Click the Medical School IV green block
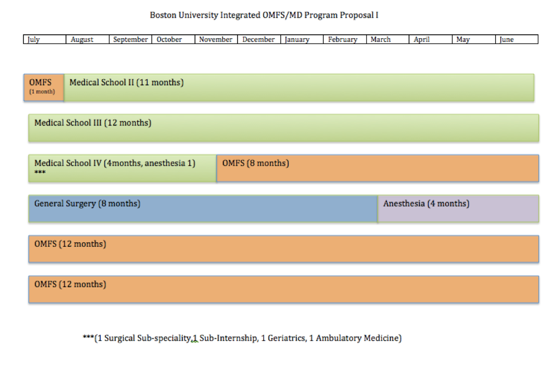 123,168
